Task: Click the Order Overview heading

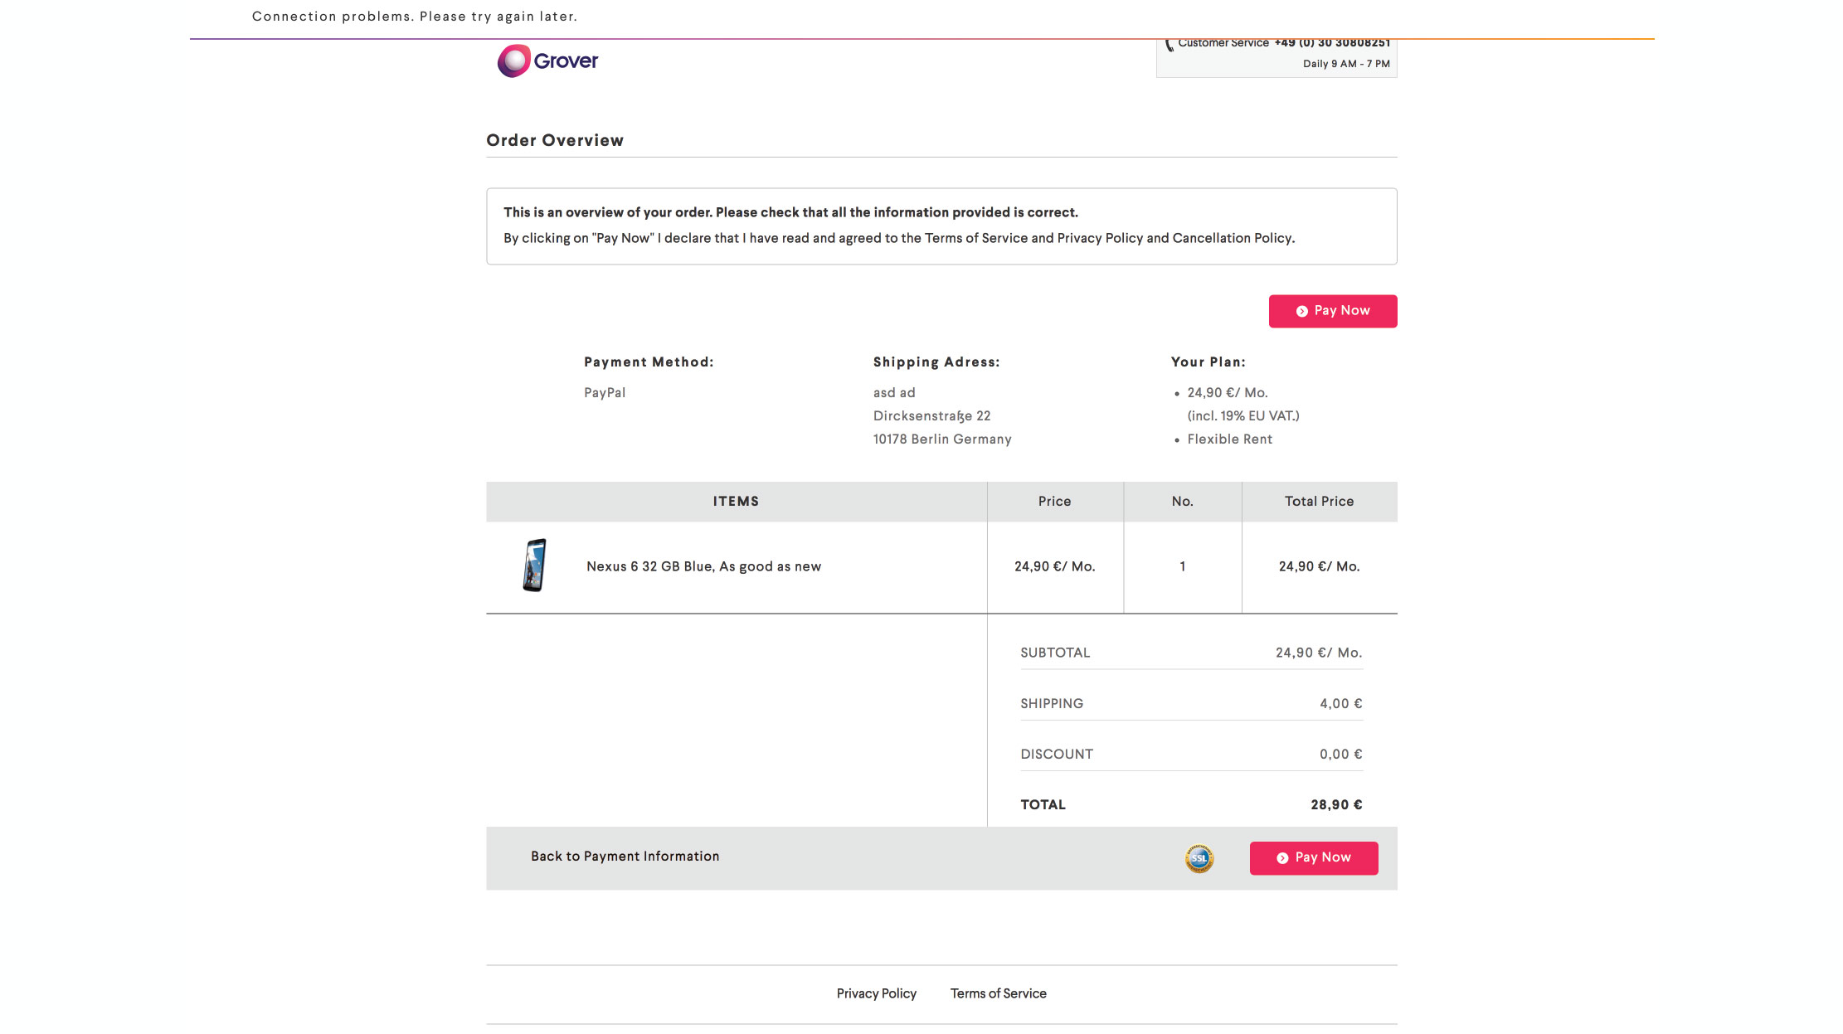Action: pos(554,140)
